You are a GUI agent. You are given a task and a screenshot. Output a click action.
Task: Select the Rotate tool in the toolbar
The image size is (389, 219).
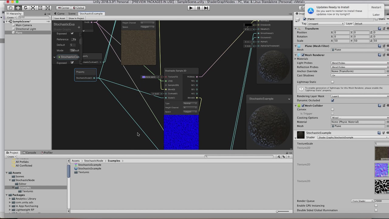(26, 8)
